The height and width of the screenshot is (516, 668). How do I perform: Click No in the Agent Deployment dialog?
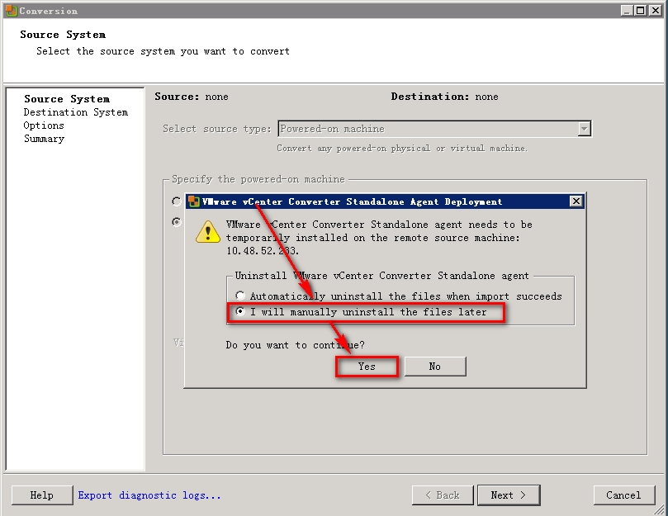(435, 367)
